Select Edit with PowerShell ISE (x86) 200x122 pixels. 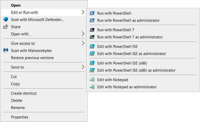[x=143, y=63]
